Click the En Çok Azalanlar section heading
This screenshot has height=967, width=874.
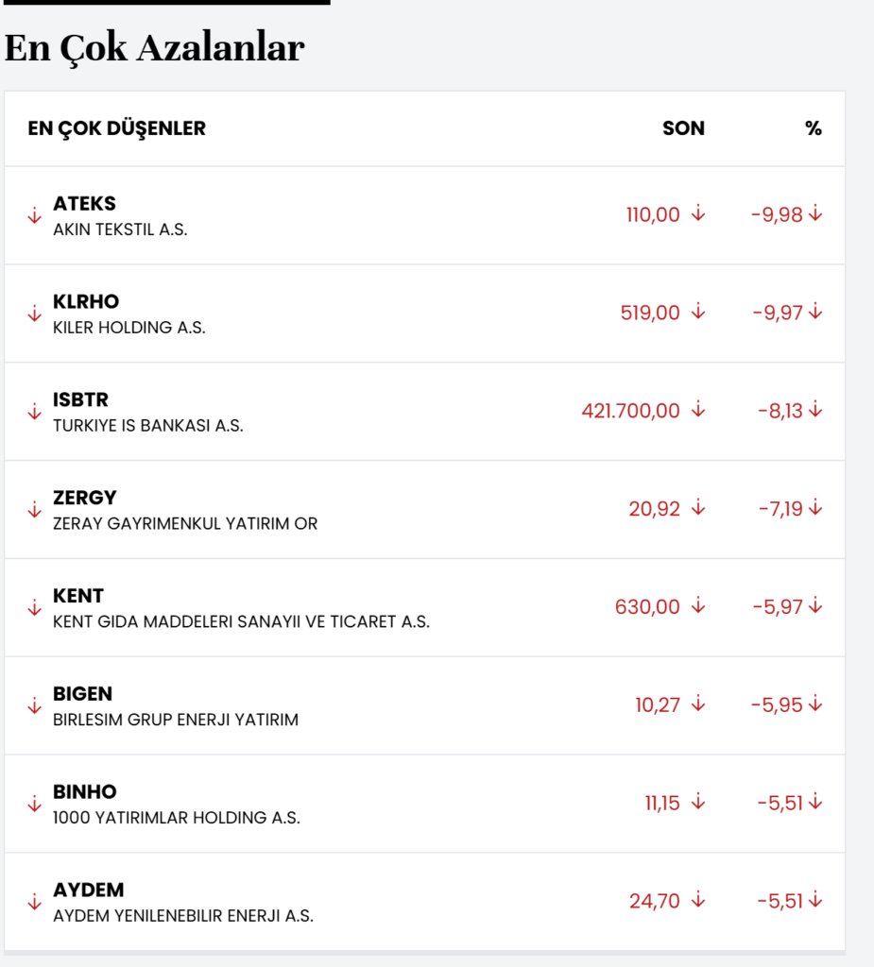154,48
